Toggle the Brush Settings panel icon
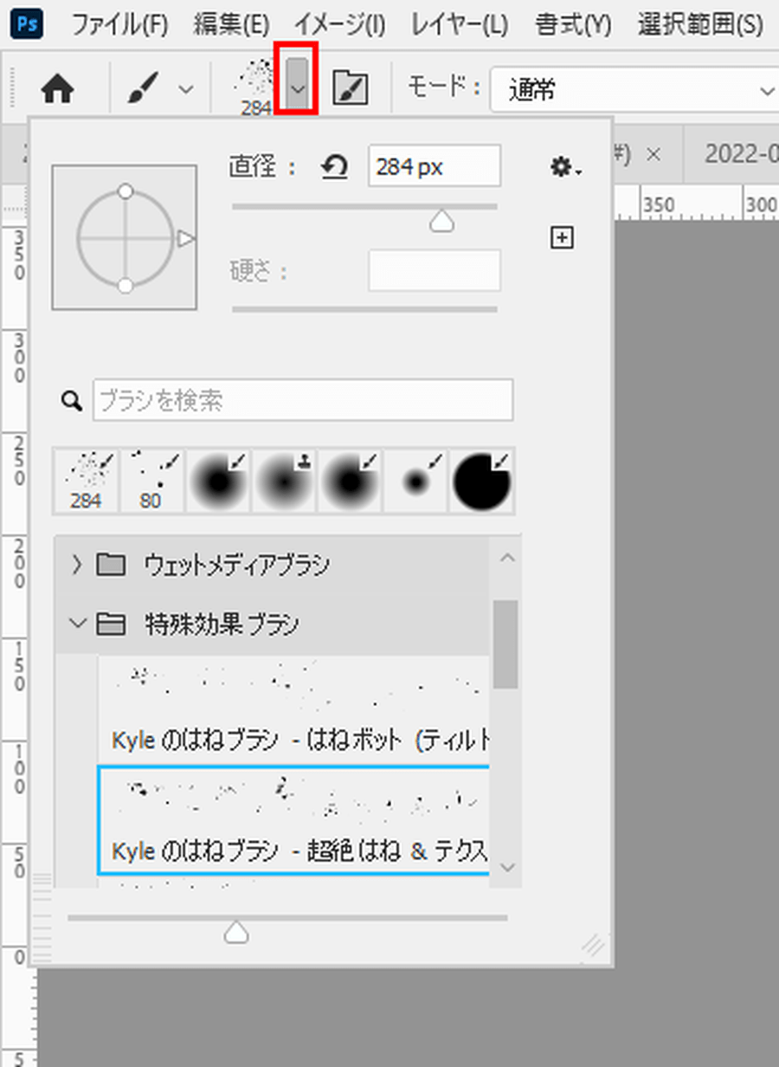This screenshot has width=779, height=1067. (x=351, y=88)
